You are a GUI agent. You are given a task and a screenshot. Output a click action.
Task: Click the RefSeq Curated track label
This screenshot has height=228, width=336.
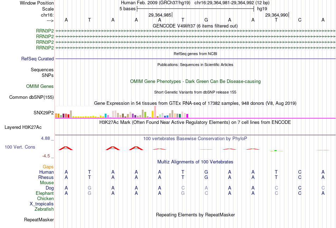[x=37, y=59]
